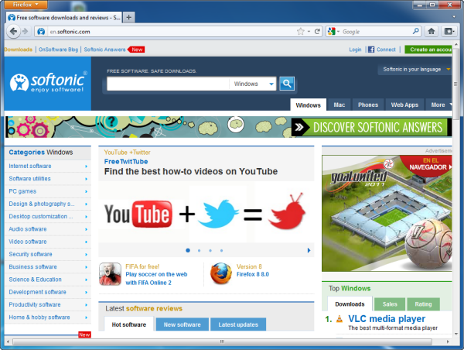
Task: Open the Firefox 8 icon in featured downloads
Action: pos(220,274)
